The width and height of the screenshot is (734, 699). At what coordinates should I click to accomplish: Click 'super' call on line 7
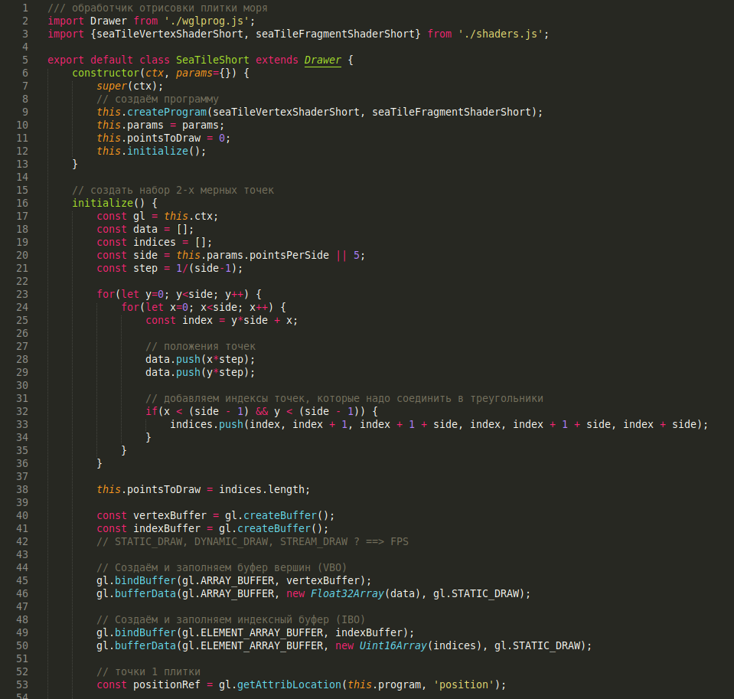pyautogui.click(x=112, y=87)
